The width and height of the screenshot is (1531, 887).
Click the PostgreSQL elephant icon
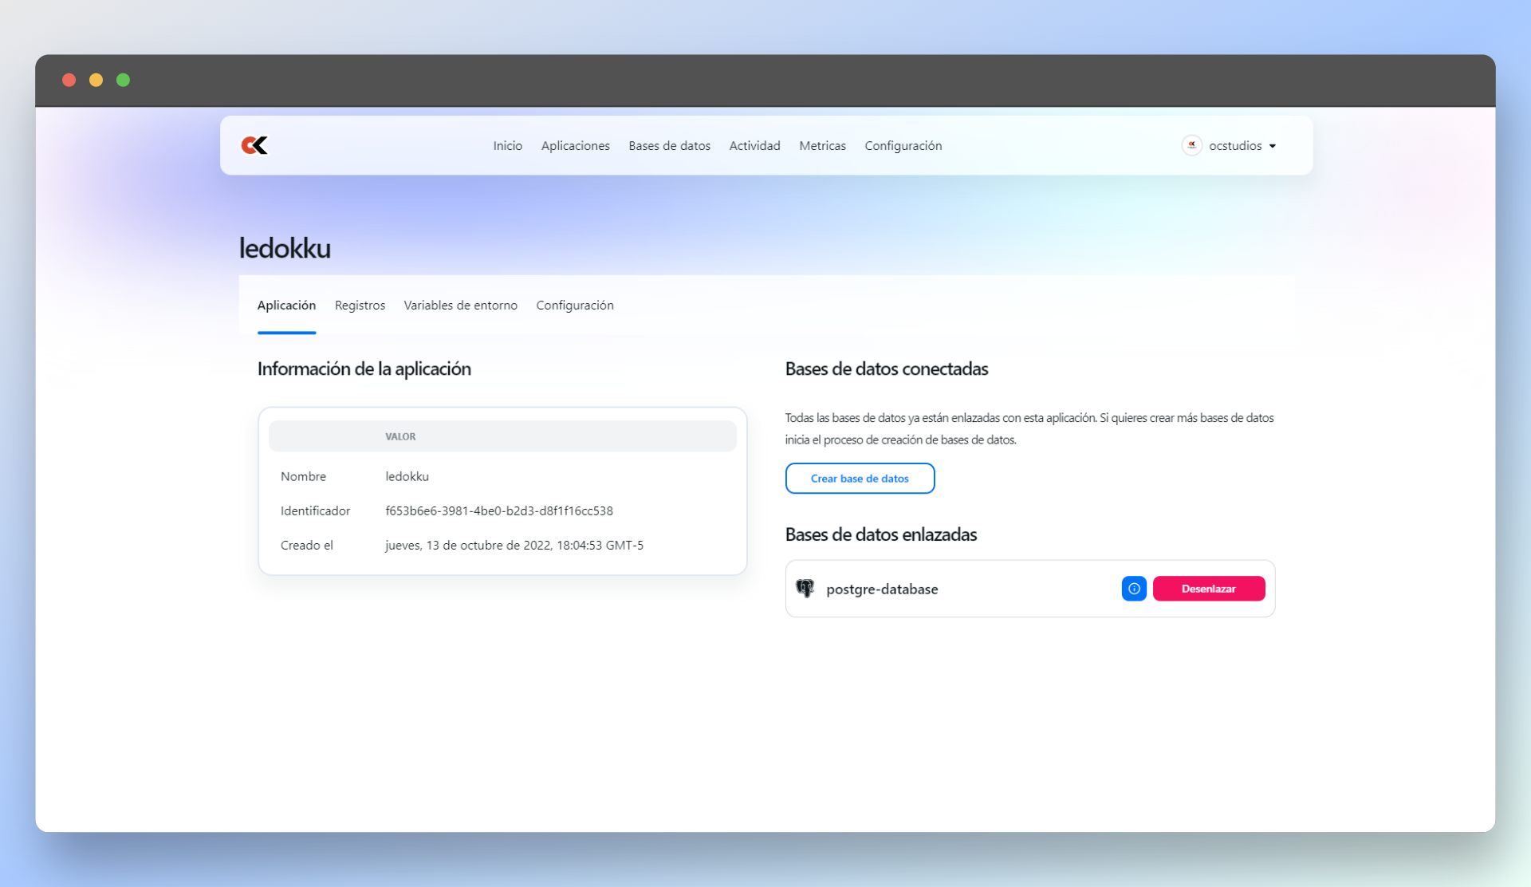805,589
